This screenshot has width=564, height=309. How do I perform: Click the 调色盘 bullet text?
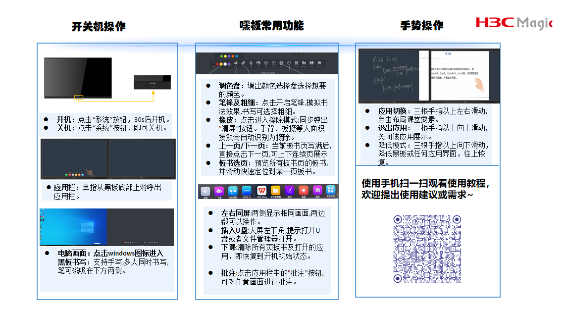[272, 90]
